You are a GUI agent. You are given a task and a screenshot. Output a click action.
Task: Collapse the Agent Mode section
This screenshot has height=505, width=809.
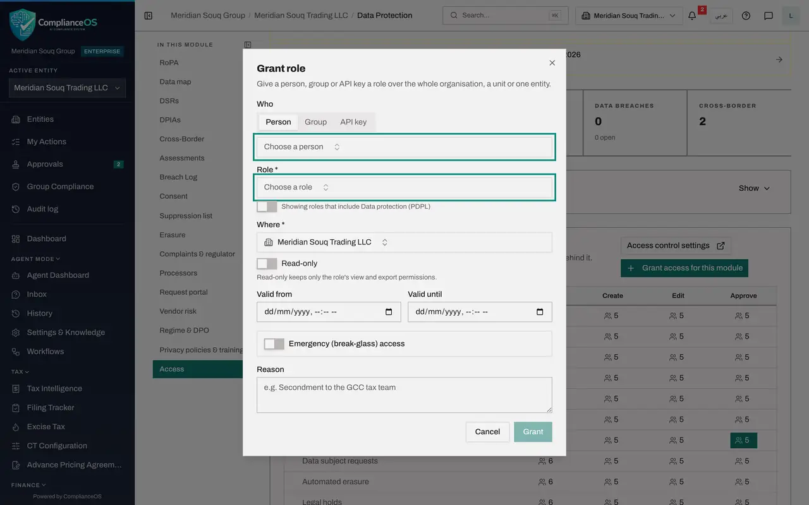point(35,259)
